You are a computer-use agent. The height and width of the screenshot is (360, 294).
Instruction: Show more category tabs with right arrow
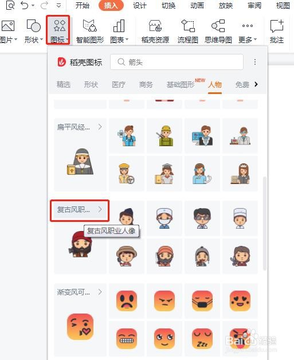coord(256,84)
